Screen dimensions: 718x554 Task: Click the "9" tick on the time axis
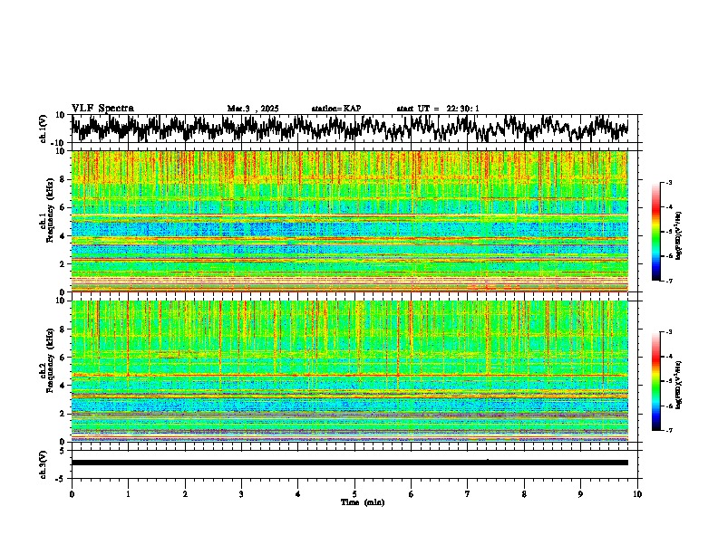coord(580,494)
